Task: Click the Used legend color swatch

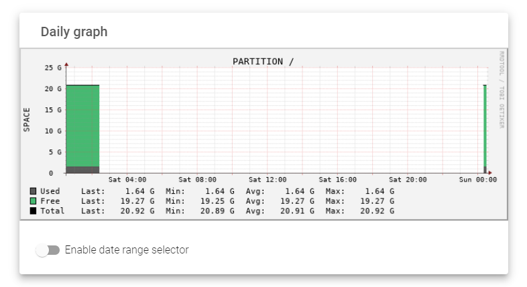Action: pos(33,191)
